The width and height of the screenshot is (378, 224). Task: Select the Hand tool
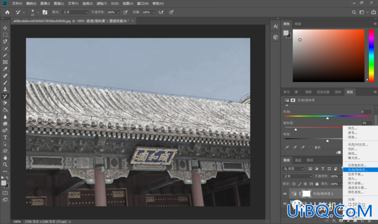(5, 158)
